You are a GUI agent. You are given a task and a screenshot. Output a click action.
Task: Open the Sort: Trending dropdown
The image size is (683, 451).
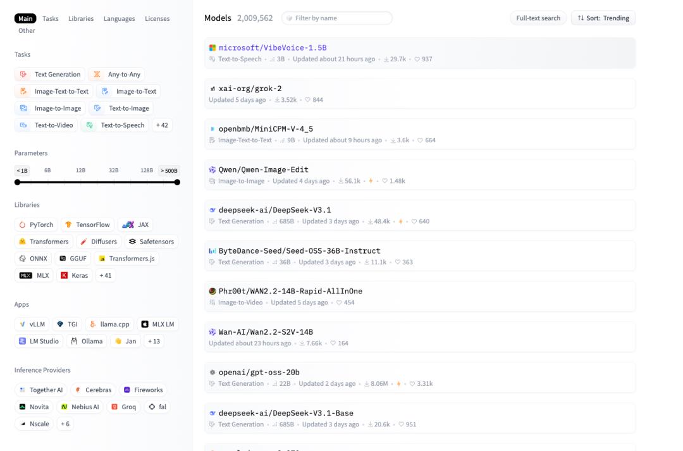(603, 18)
